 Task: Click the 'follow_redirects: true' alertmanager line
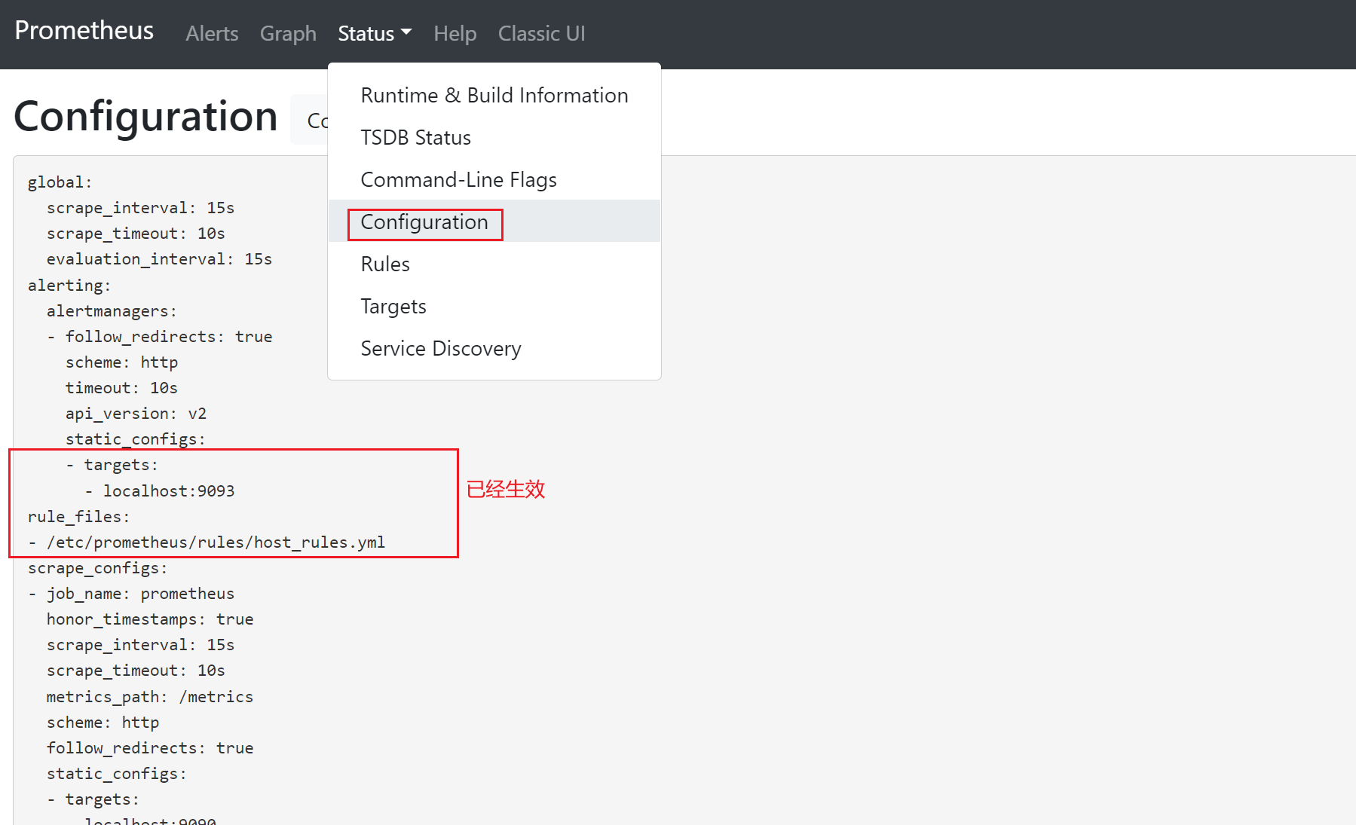(x=160, y=337)
